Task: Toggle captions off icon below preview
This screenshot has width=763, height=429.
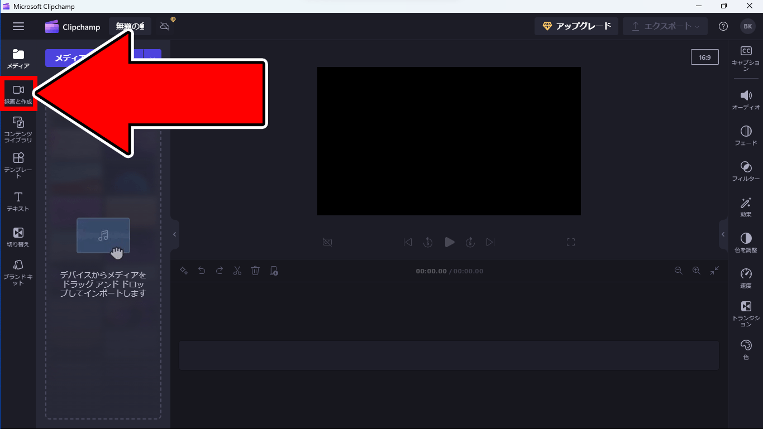Action: pyautogui.click(x=327, y=242)
